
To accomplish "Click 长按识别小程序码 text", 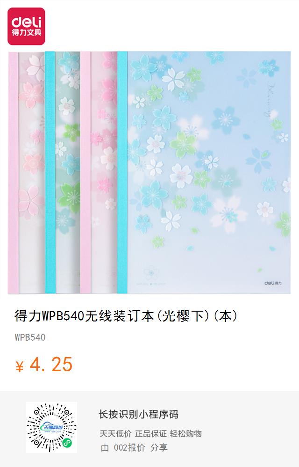I will coord(138,414).
